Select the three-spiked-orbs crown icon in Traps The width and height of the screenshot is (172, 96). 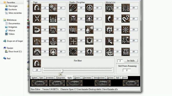click(x=53, y=41)
